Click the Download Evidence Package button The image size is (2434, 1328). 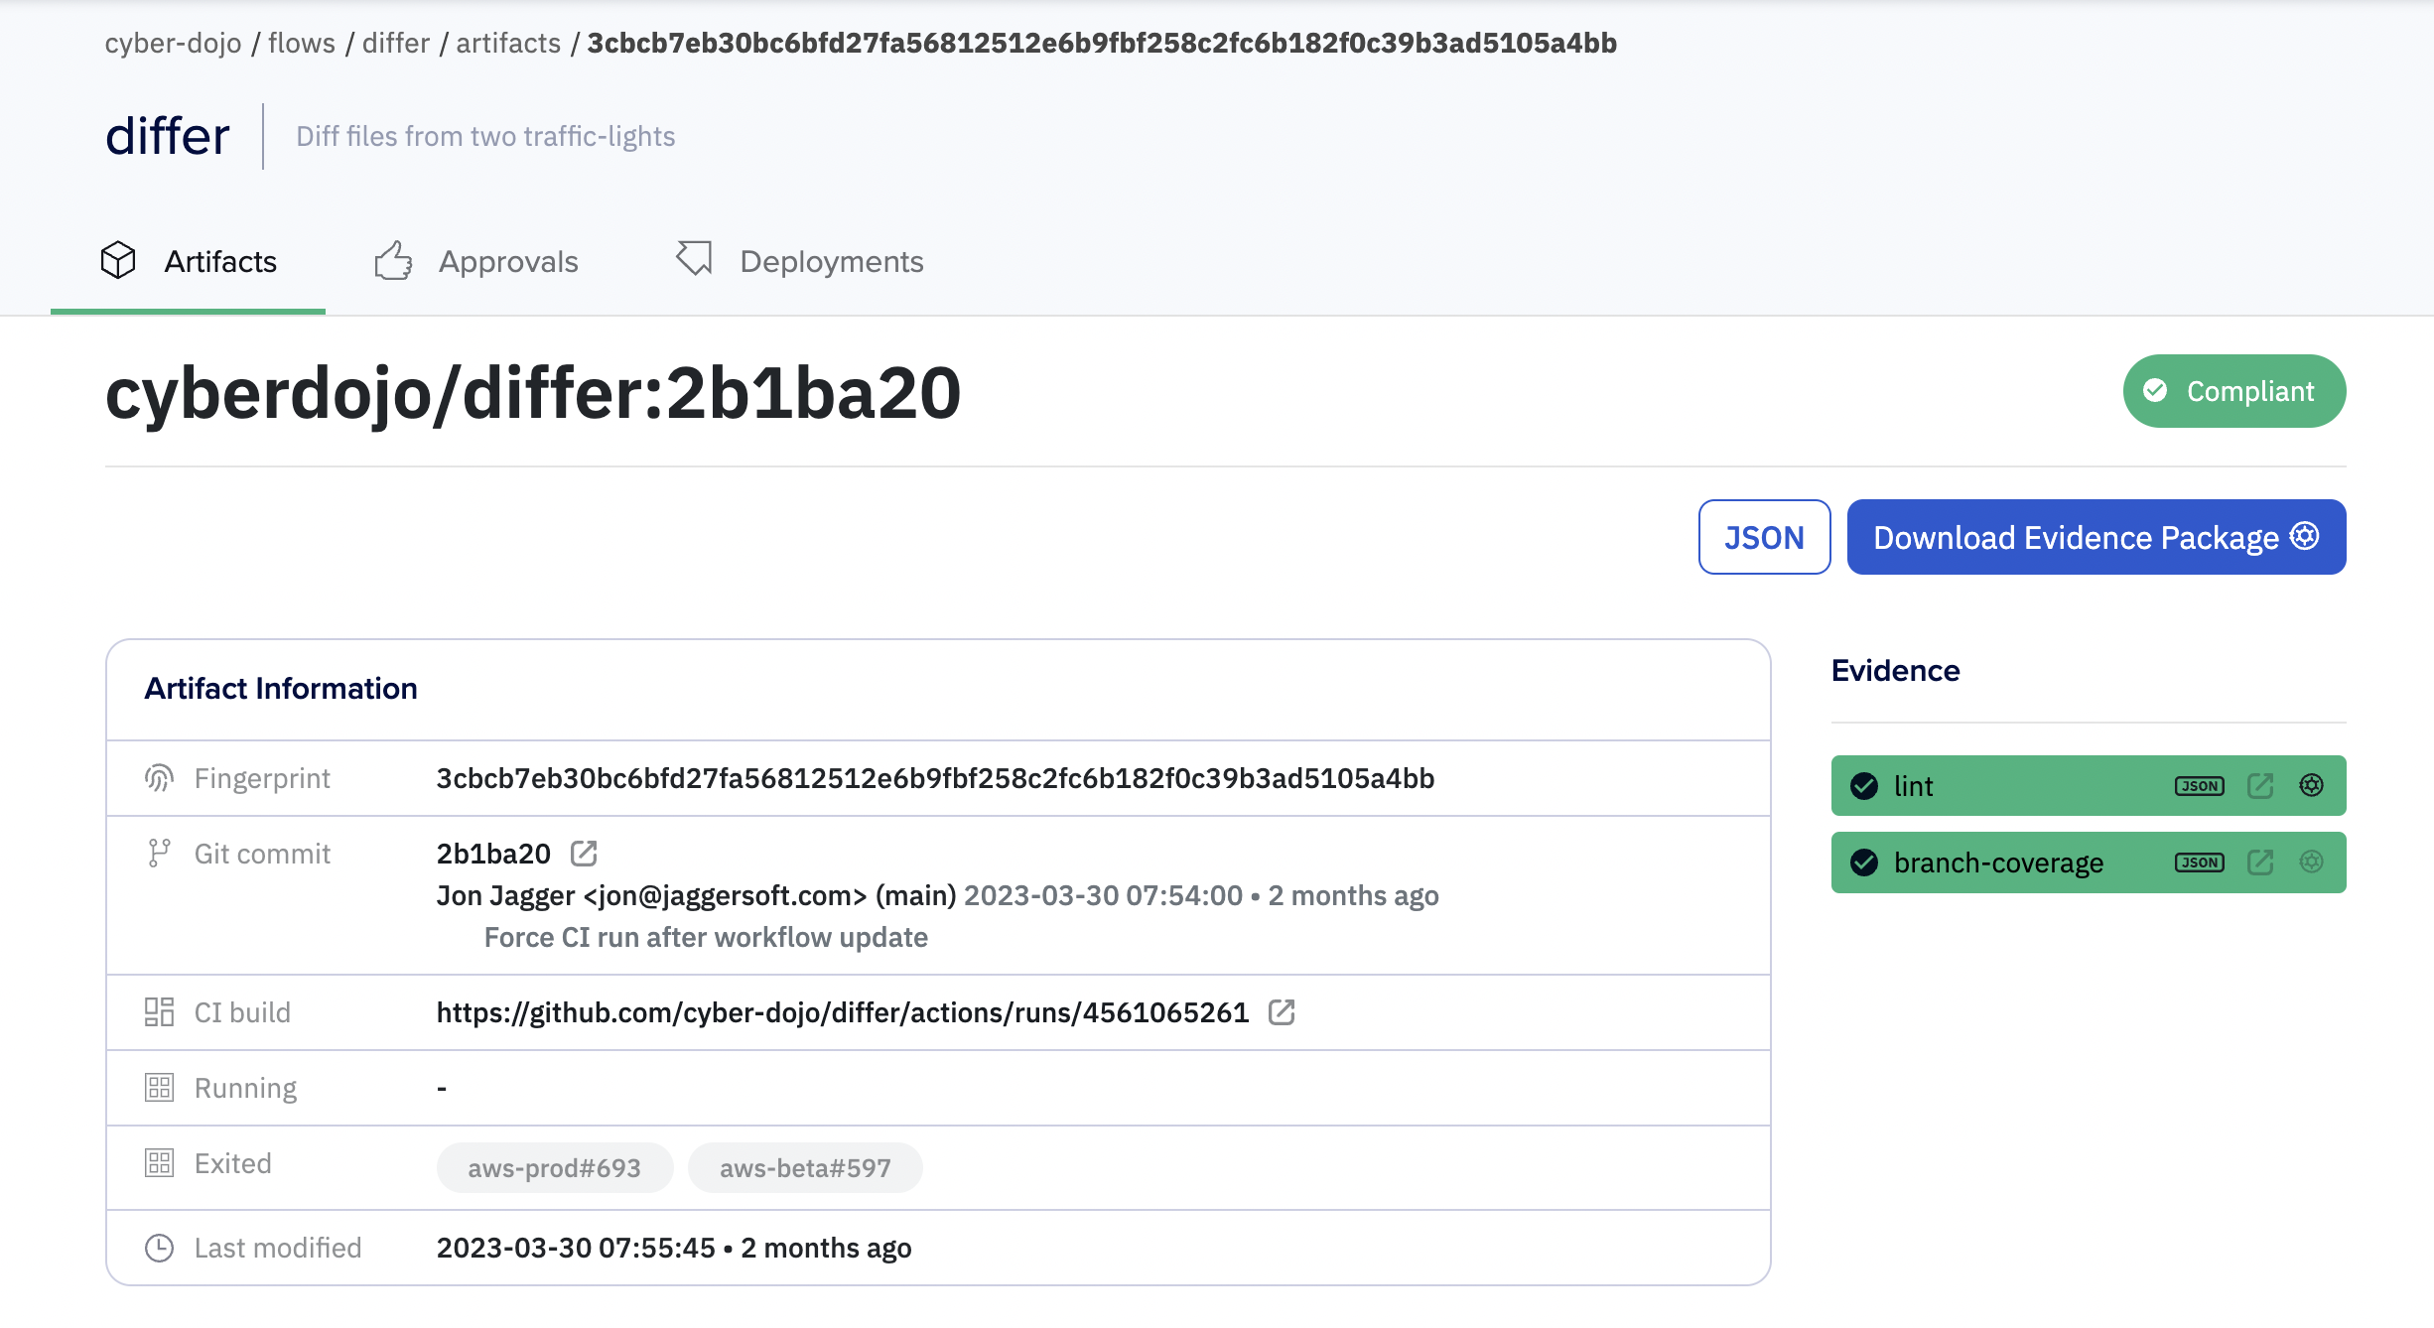point(2096,536)
